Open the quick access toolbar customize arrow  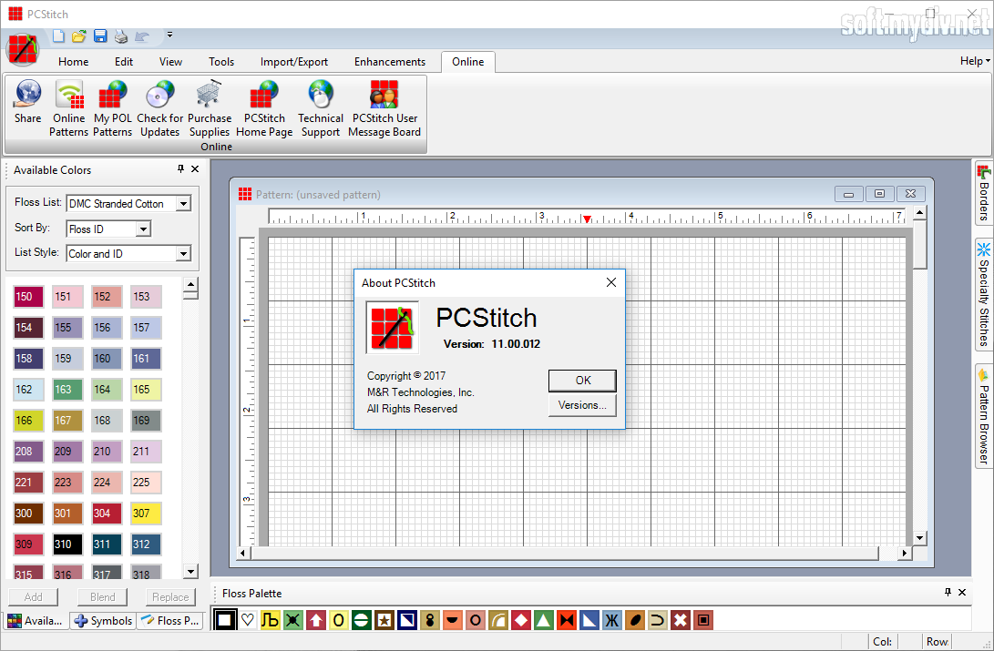click(169, 36)
